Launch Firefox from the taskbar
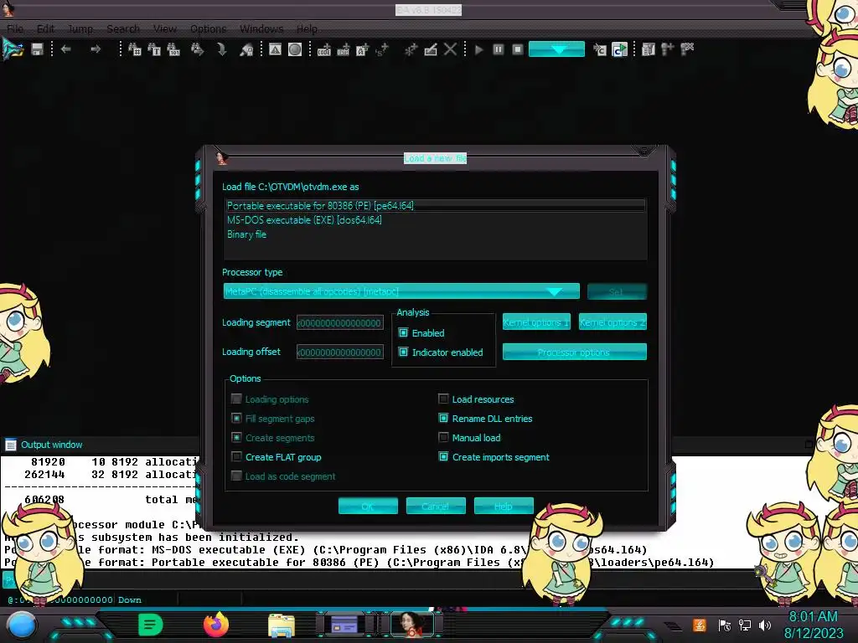Image resolution: width=858 pixels, height=643 pixels. pyautogui.click(x=216, y=625)
